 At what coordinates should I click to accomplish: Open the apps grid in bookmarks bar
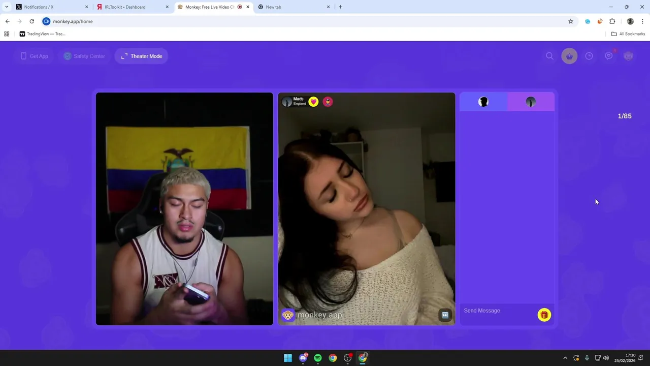(7, 34)
